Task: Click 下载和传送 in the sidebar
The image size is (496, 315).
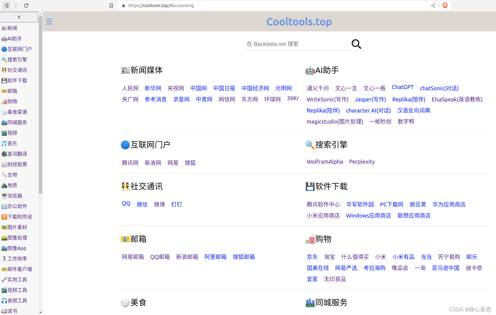Action: click(17, 217)
